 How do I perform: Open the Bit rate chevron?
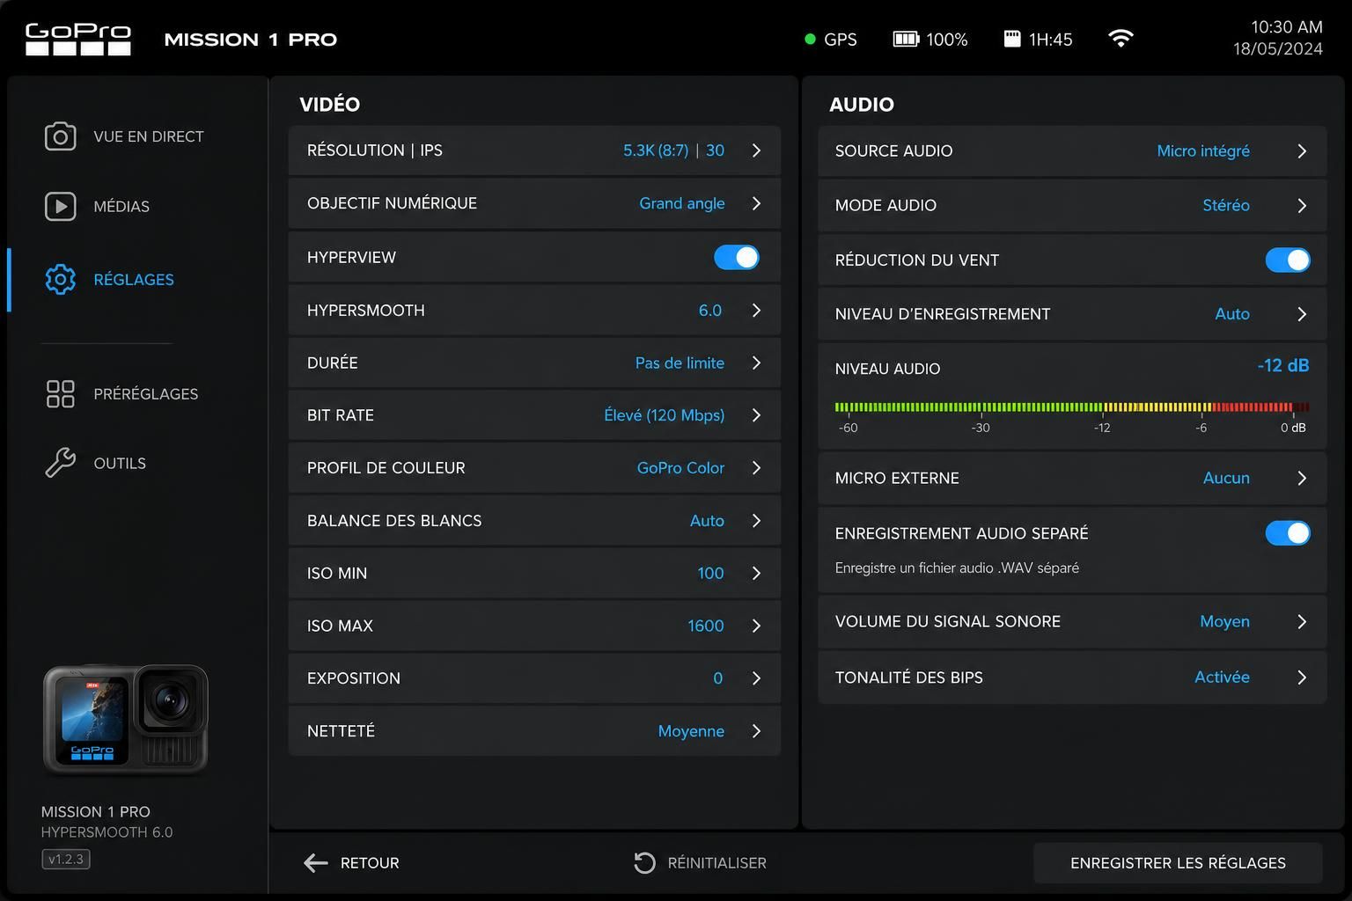pos(756,415)
